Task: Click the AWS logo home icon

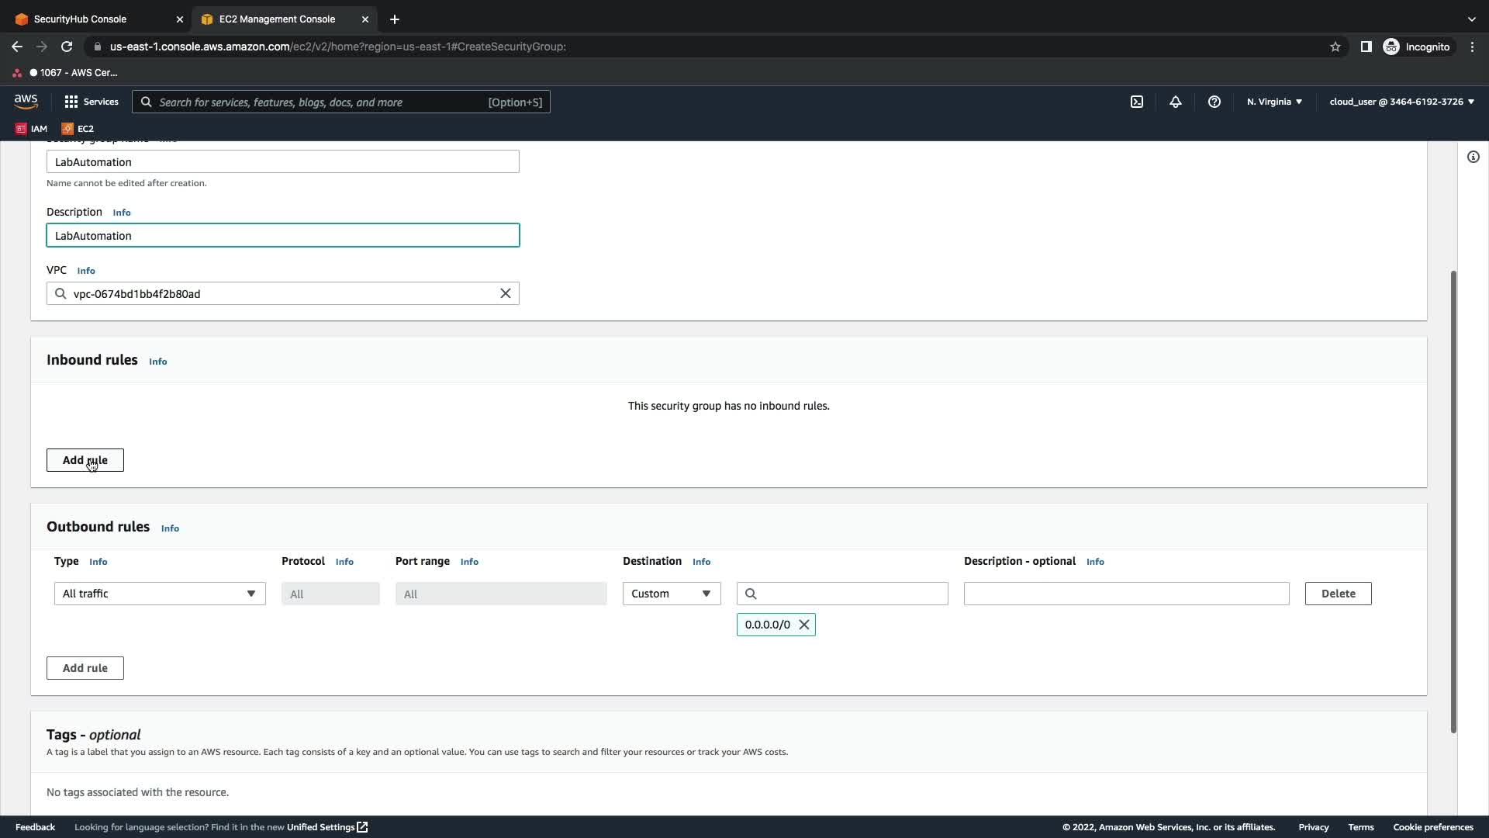Action: 26,102
